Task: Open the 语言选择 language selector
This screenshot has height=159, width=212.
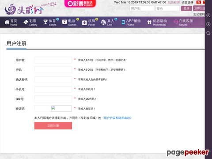Action: (x=187, y=2)
